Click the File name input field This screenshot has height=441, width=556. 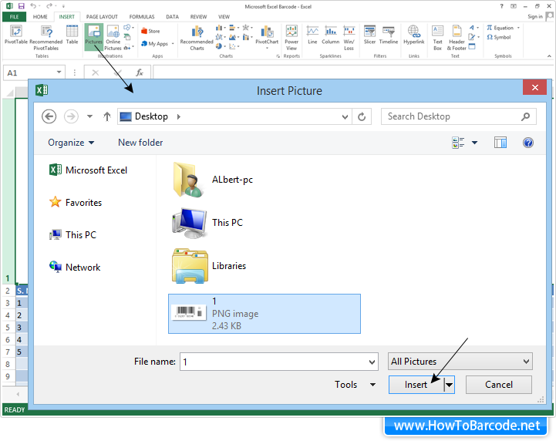[x=278, y=362]
